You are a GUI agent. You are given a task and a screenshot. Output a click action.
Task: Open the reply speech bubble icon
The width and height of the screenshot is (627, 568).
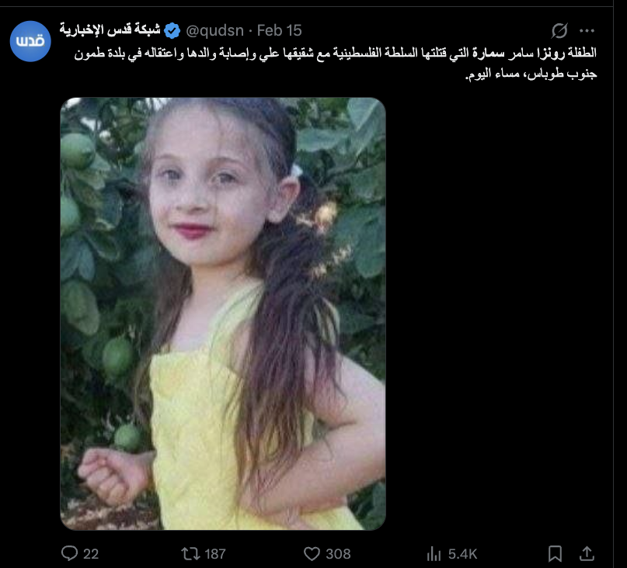click(x=70, y=553)
